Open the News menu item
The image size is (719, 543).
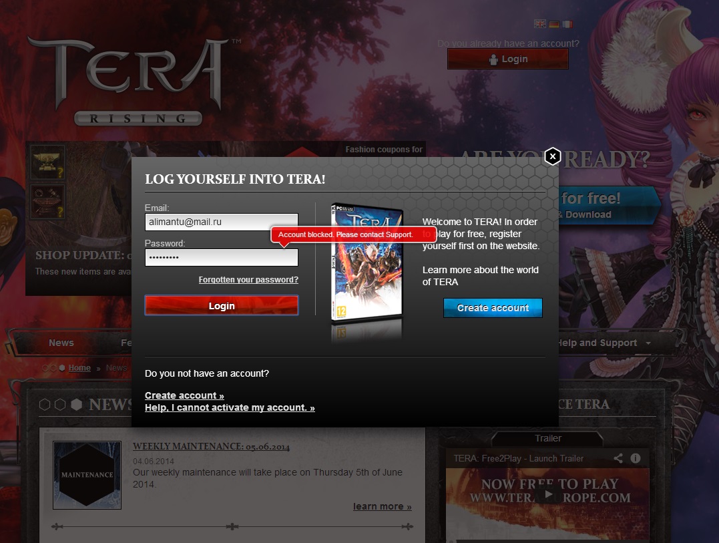click(61, 343)
